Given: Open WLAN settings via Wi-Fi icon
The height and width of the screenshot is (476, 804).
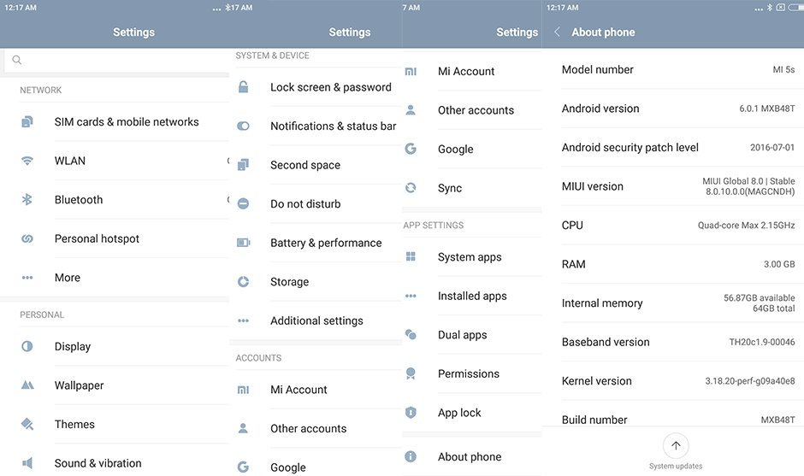Looking at the screenshot, I should pos(27,161).
